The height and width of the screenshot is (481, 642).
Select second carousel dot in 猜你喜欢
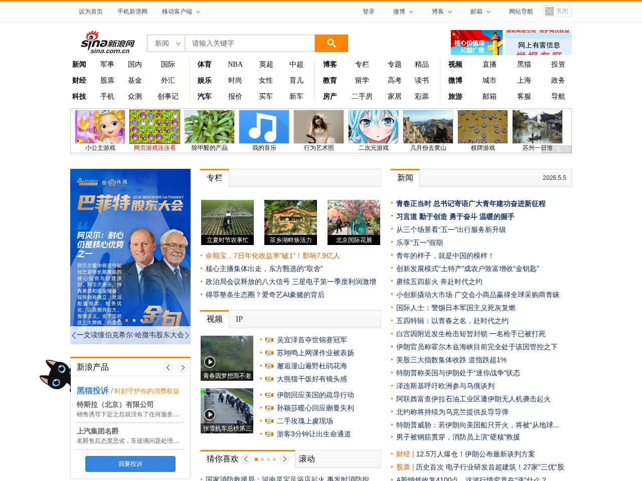coord(262,459)
